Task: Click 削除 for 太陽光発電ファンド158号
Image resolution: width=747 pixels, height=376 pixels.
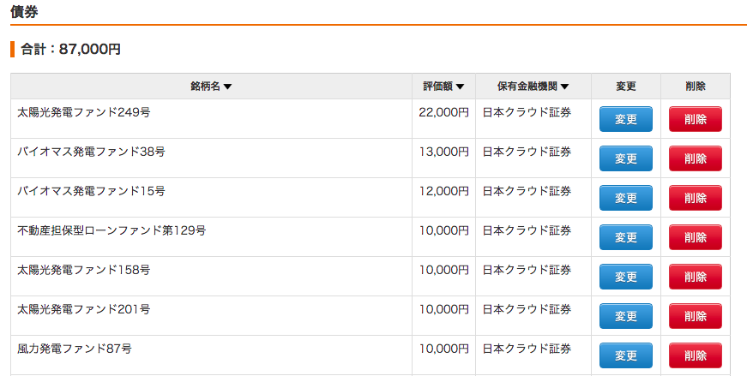Action: [695, 277]
